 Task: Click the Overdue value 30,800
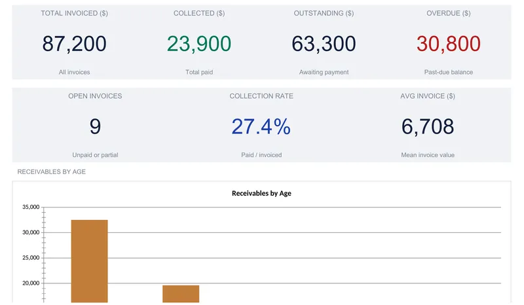pos(449,44)
